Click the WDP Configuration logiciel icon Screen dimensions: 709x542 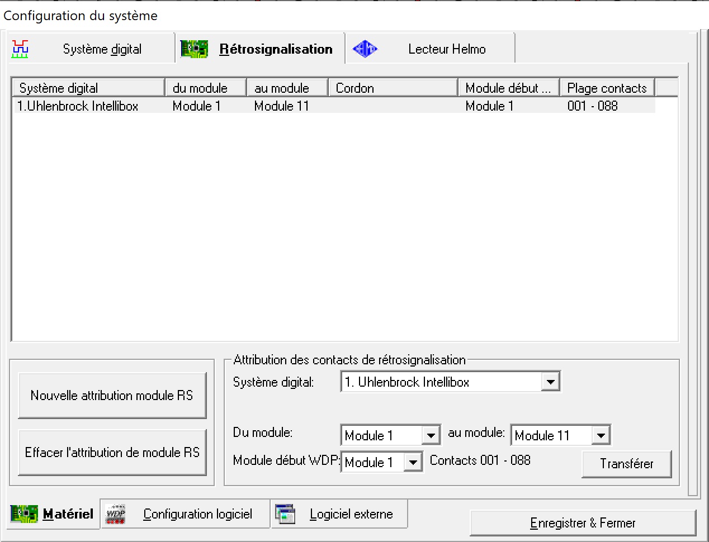click(x=116, y=514)
